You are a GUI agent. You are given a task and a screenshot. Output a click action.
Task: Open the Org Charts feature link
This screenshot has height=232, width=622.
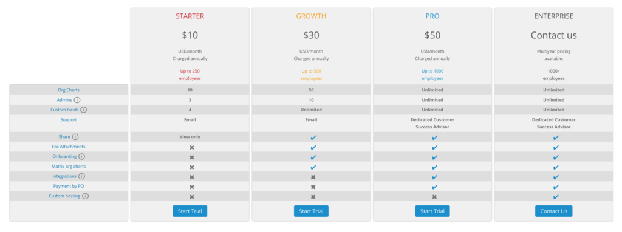(69, 90)
